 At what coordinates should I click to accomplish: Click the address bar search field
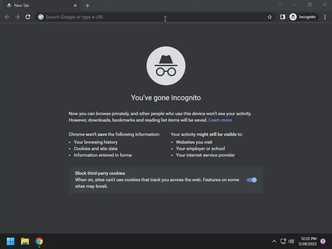pos(155,17)
